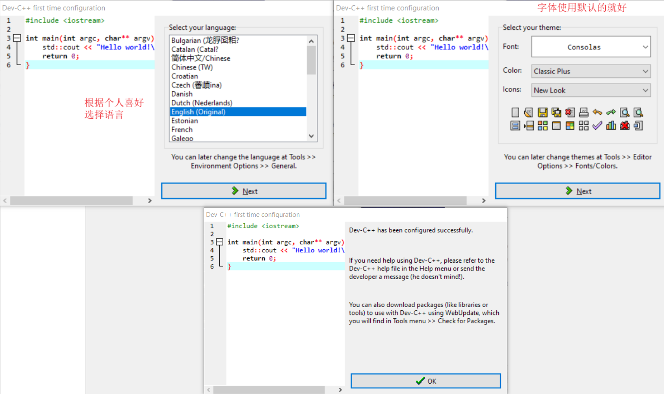The height and width of the screenshot is (394, 664).
Task: Click the Print icon in theme preview
Action: point(584,113)
